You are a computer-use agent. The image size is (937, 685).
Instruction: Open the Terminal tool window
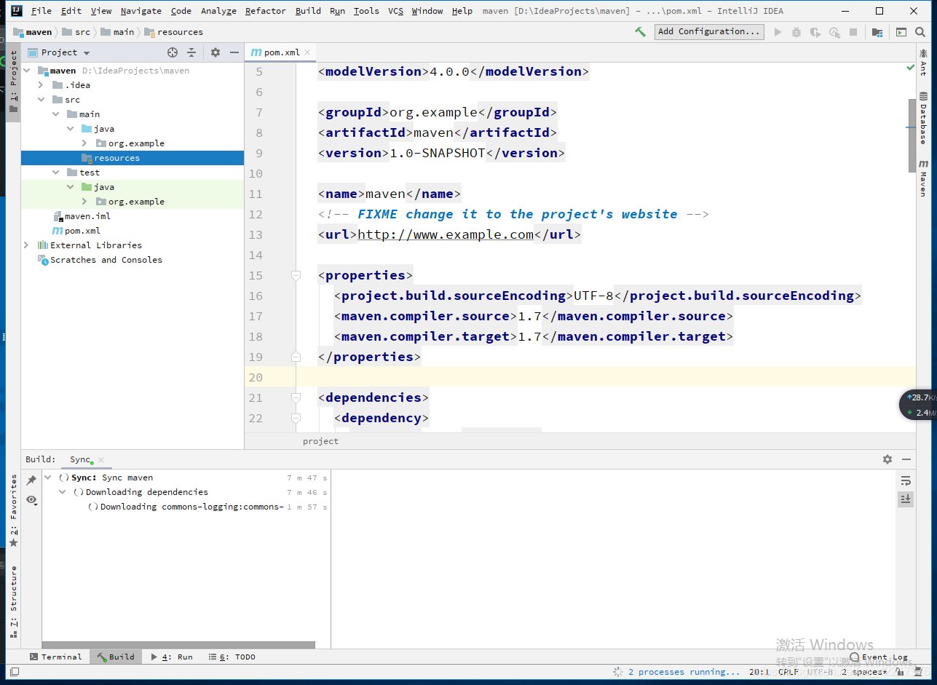55,657
